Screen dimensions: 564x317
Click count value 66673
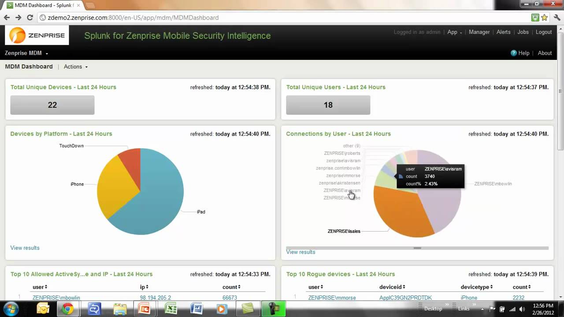point(230,298)
